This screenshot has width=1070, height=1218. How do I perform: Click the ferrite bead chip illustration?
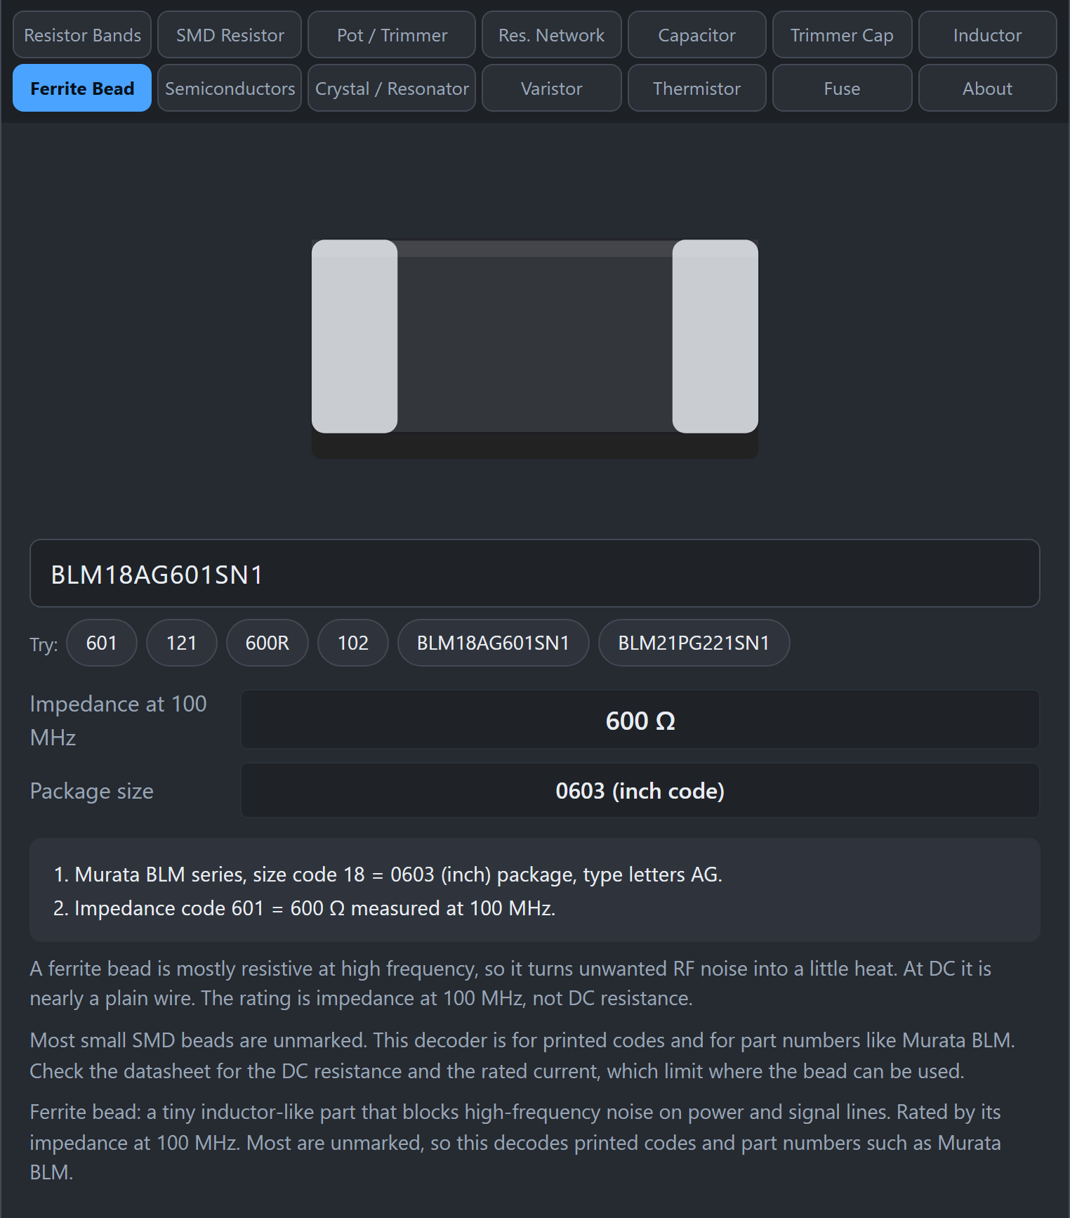(535, 349)
